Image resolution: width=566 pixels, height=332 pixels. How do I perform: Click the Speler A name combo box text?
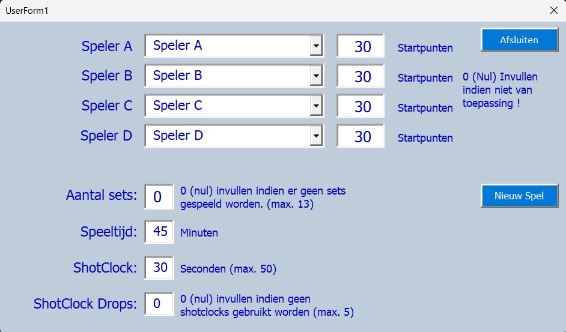coord(227,46)
